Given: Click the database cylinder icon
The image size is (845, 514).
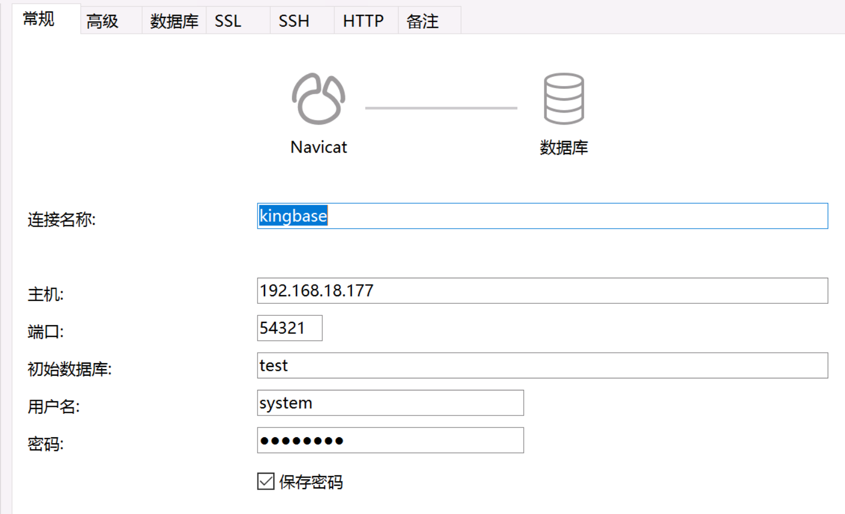Looking at the screenshot, I should [x=564, y=99].
